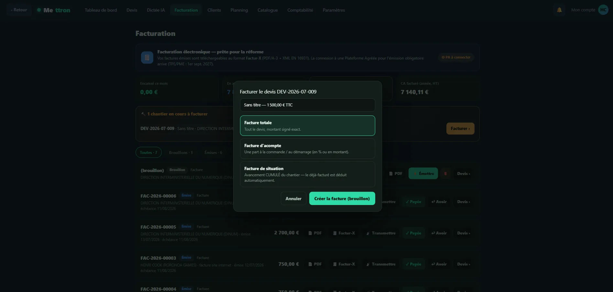Go back with the Retour button

[19, 10]
